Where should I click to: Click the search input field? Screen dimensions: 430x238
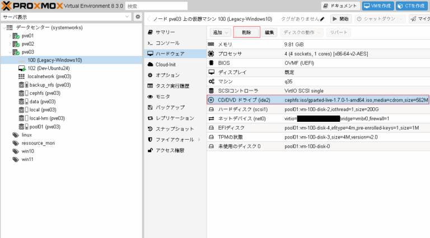click(x=156, y=6)
